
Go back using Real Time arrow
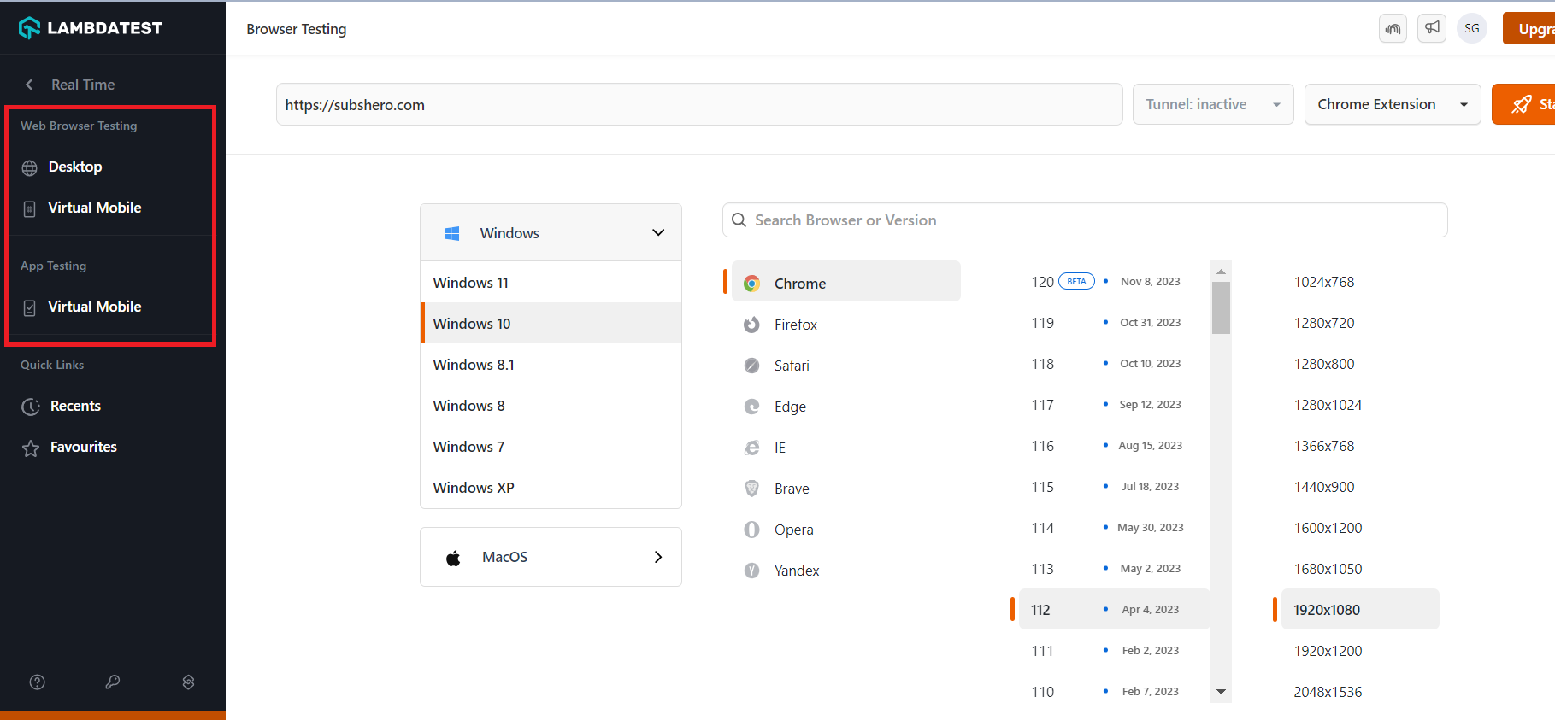(30, 85)
